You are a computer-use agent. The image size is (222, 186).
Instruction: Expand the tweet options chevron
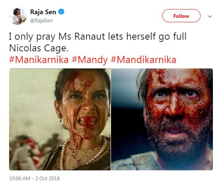pos(210,16)
